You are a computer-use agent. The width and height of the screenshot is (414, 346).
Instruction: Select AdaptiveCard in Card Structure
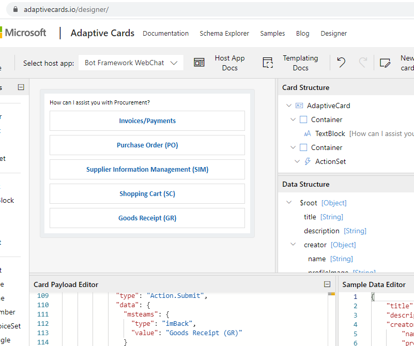click(328, 106)
